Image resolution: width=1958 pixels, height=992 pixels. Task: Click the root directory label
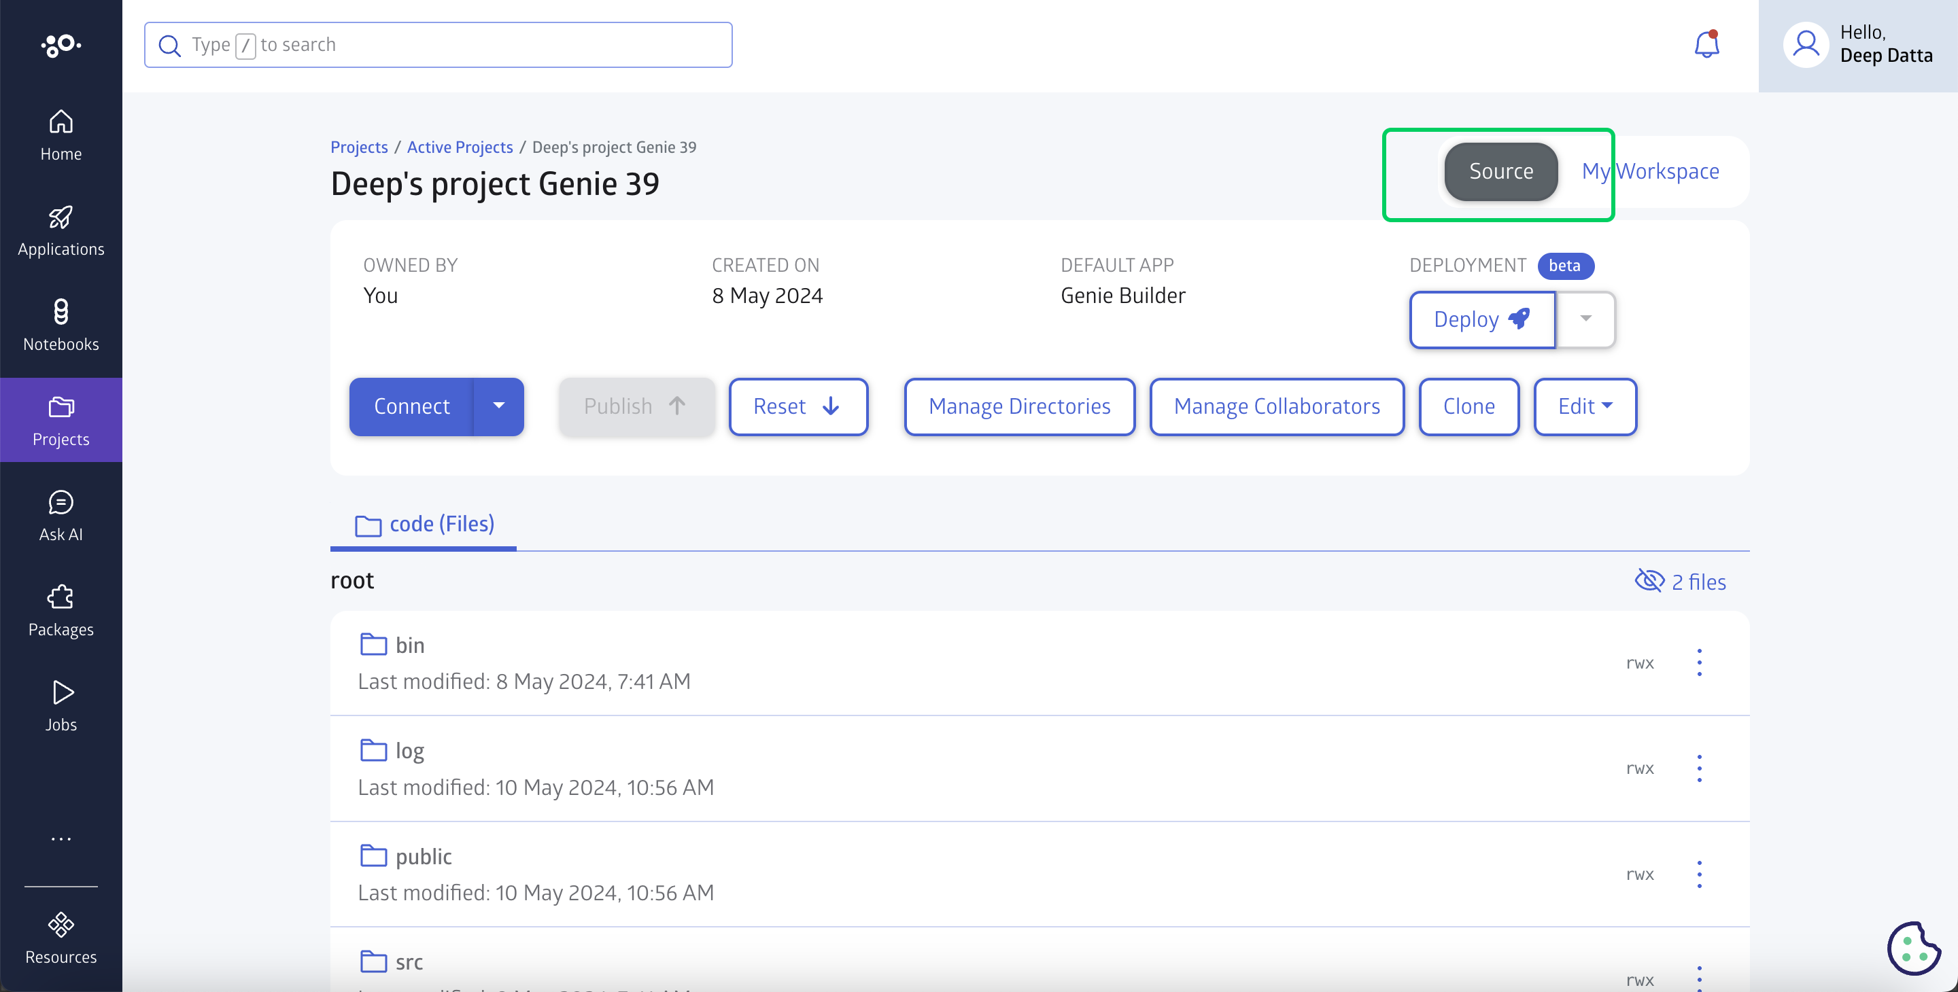click(x=352, y=580)
